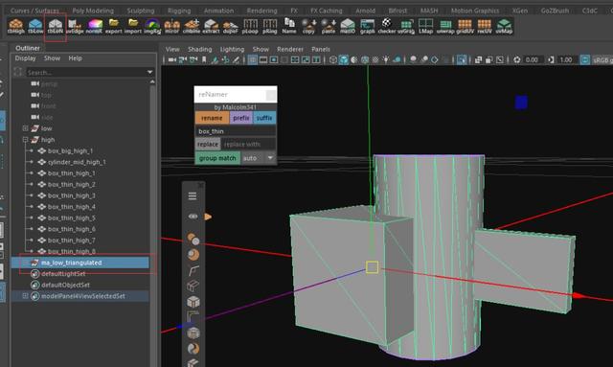Select defaultObjectSet in the Outliner
This screenshot has height=367, width=613.
pos(65,285)
